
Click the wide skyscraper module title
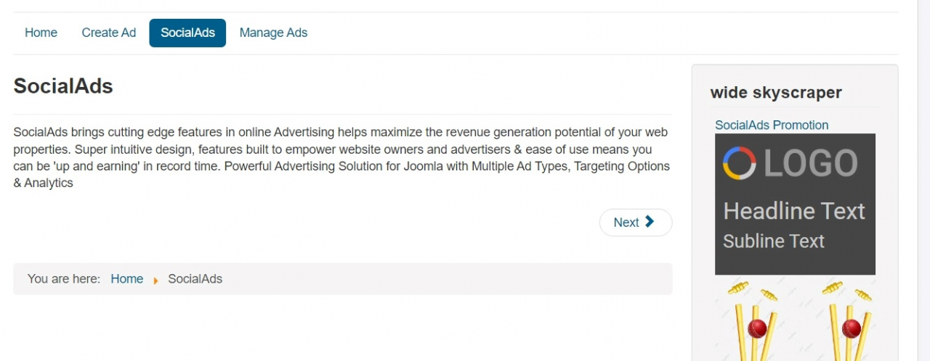click(775, 93)
